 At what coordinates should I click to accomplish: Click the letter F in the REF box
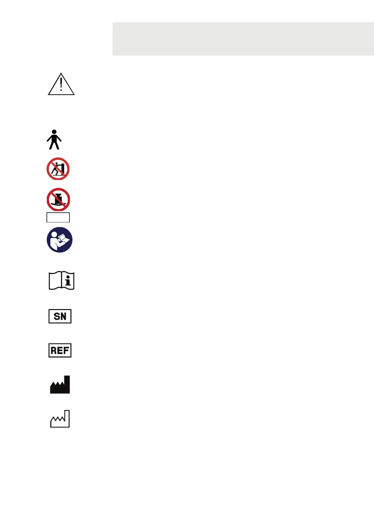coord(66,350)
